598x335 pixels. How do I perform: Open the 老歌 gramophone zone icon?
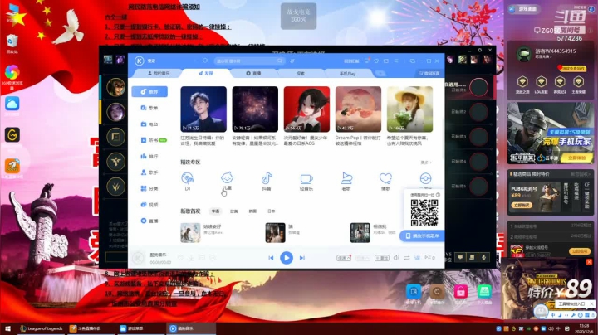pyautogui.click(x=346, y=178)
